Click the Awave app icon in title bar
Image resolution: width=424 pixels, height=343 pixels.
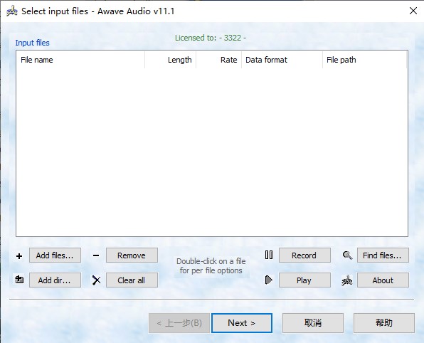pyautogui.click(x=12, y=11)
